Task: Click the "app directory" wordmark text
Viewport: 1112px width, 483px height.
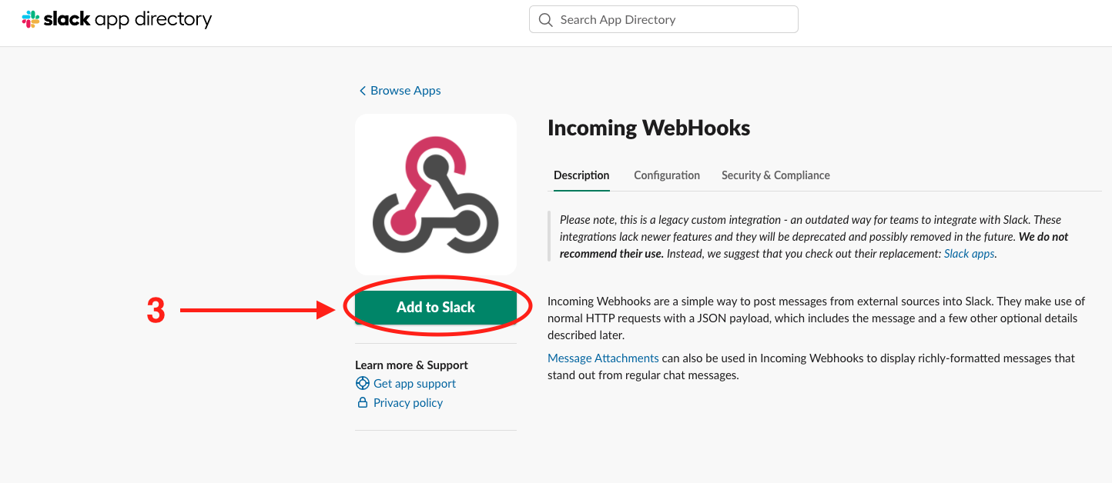Action: [x=152, y=20]
